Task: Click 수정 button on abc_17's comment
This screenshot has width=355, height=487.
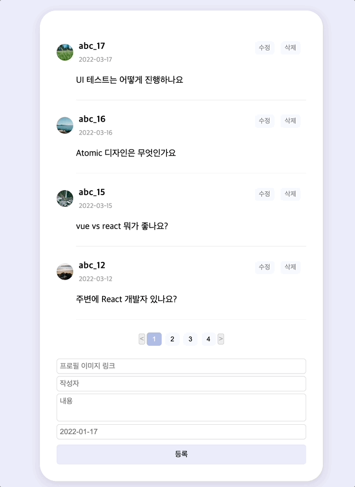Action: pos(264,48)
